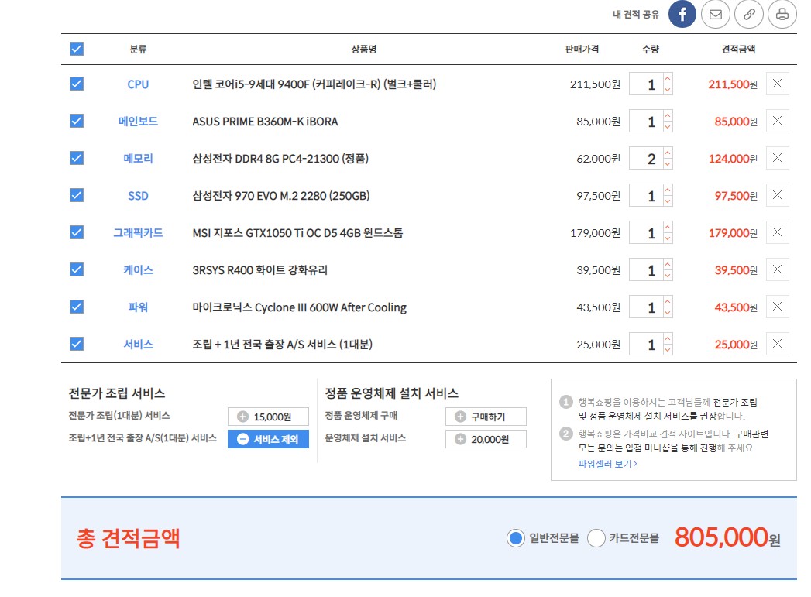The image size is (811, 597).
Task: Delete the 파워 row using its X
Action: tap(777, 307)
